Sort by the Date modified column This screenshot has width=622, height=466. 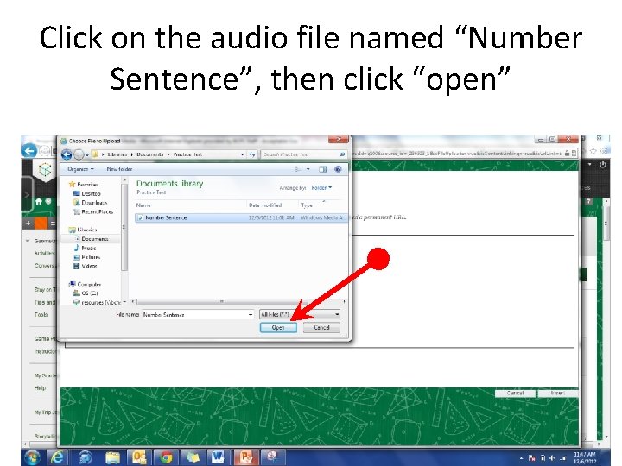[x=265, y=205]
